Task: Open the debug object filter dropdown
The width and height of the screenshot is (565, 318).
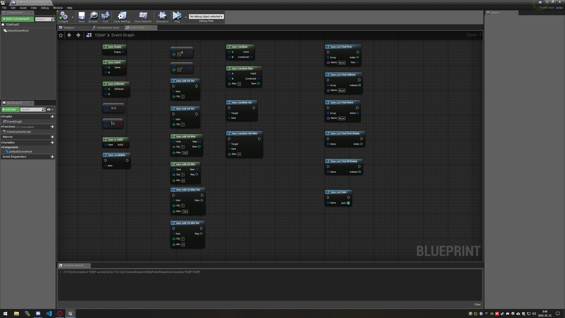Action: [x=206, y=16]
